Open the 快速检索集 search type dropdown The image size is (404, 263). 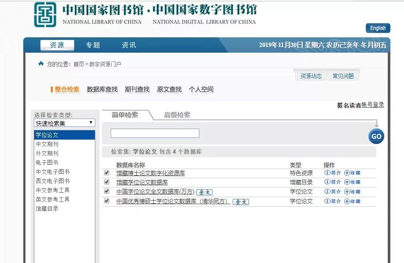(x=65, y=123)
